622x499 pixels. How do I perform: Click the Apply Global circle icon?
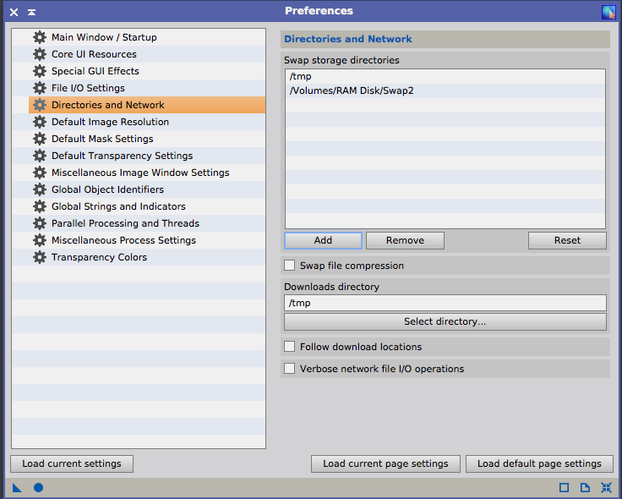(38, 488)
